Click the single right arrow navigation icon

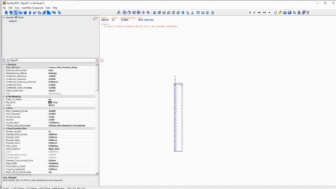pos(269,13)
